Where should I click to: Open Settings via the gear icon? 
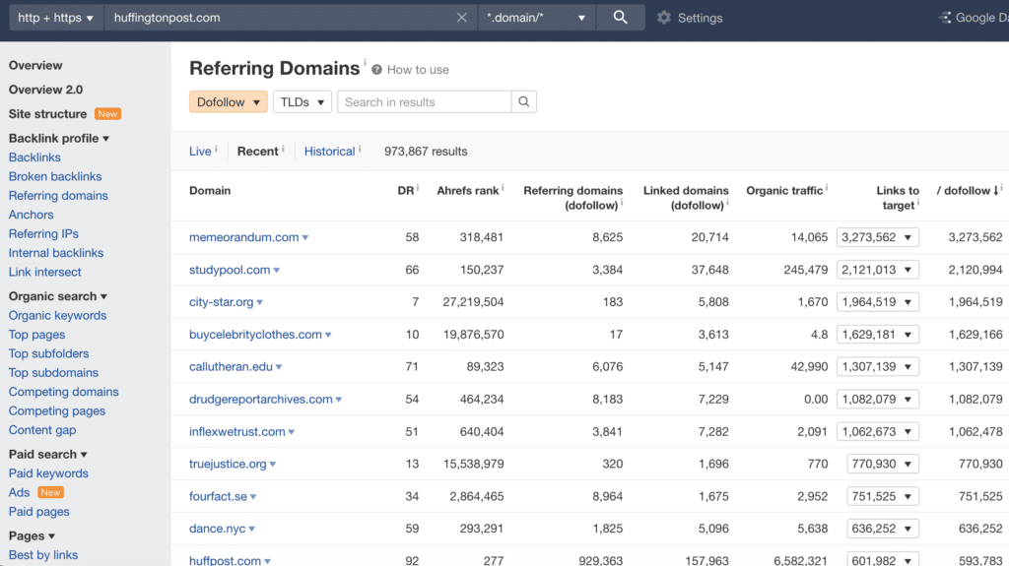[x=664, y=18]
